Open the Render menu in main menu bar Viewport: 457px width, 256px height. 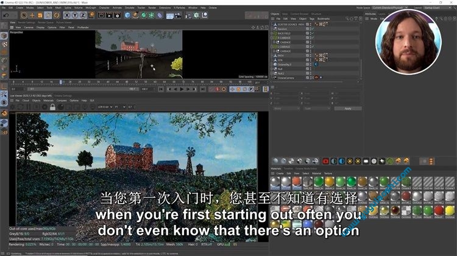click(x=152, y=8)
